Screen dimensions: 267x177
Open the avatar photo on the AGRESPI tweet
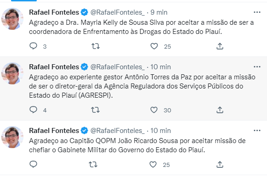click(x=12, y=73)
